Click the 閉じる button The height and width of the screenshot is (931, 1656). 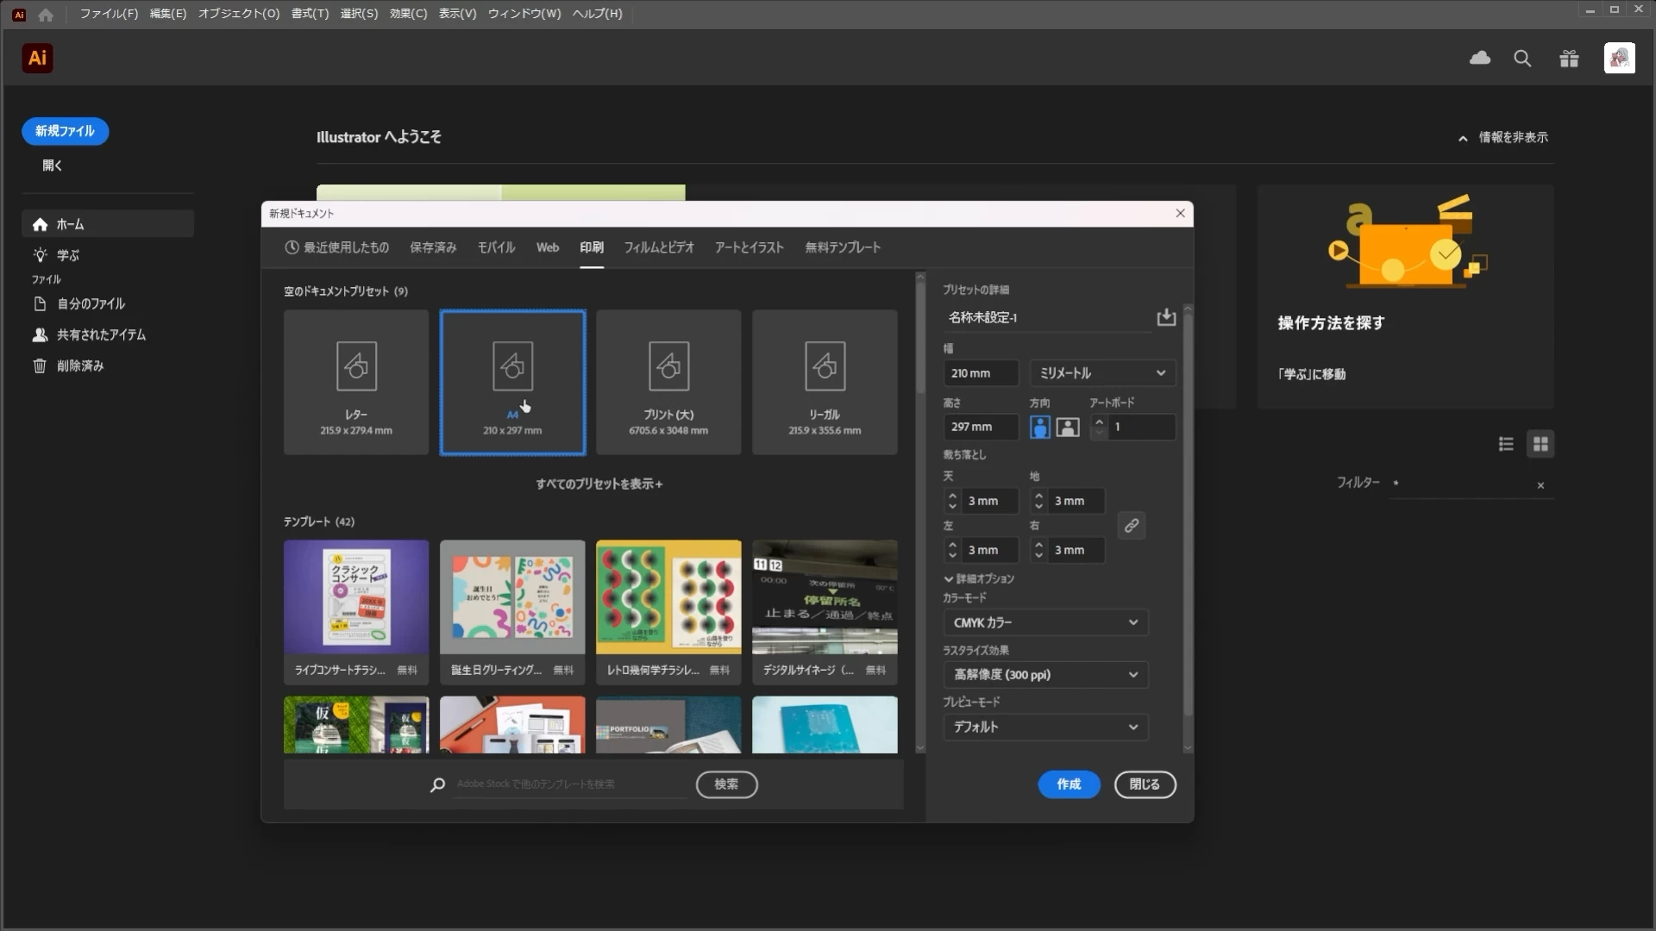tap(1145, 784)
